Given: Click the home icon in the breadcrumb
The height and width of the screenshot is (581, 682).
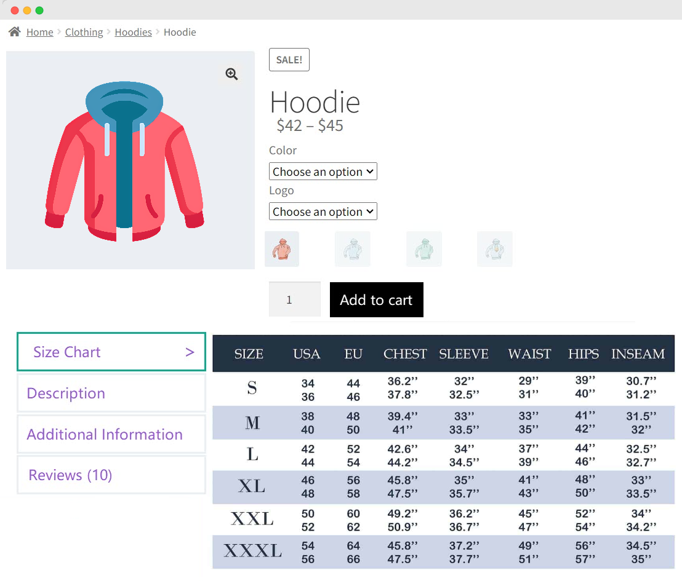Looking at the screenshot, I should 14,31.
